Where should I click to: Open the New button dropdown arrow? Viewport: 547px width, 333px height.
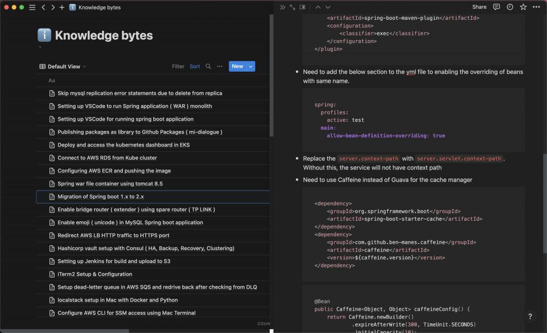(251, 66)
